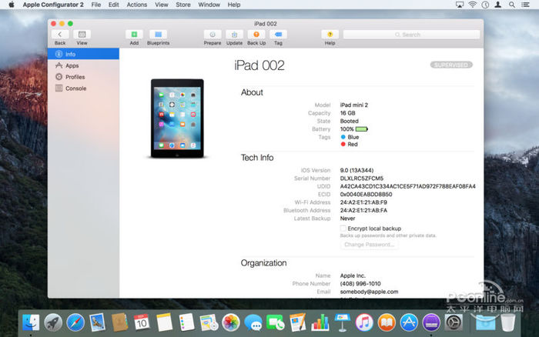Click the iOS version 9.0 (13A344)
539x337 pixels.
click(357, 170)
